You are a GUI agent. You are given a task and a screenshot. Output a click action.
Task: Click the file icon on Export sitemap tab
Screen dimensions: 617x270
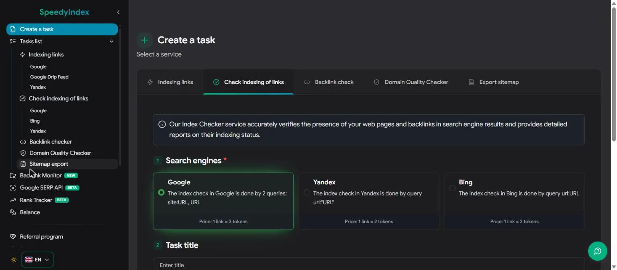click(x=471, y=82)
